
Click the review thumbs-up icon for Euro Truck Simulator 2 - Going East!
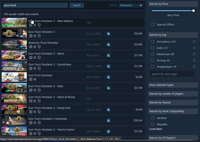click(108, 109)
